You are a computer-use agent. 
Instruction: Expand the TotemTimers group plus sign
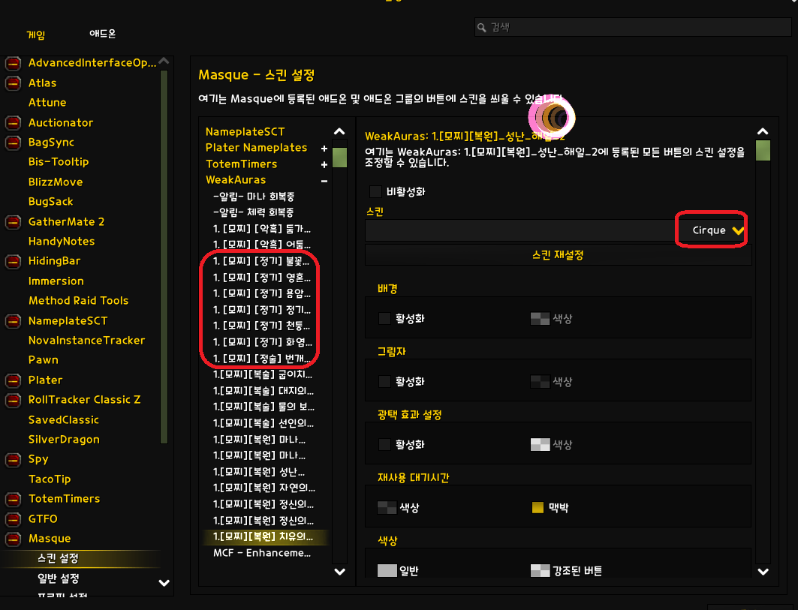click(x=324, y=164)
